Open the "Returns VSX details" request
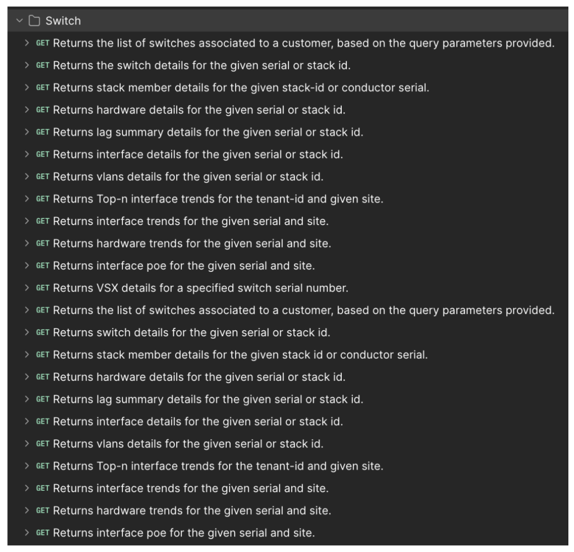 point(200,289)
